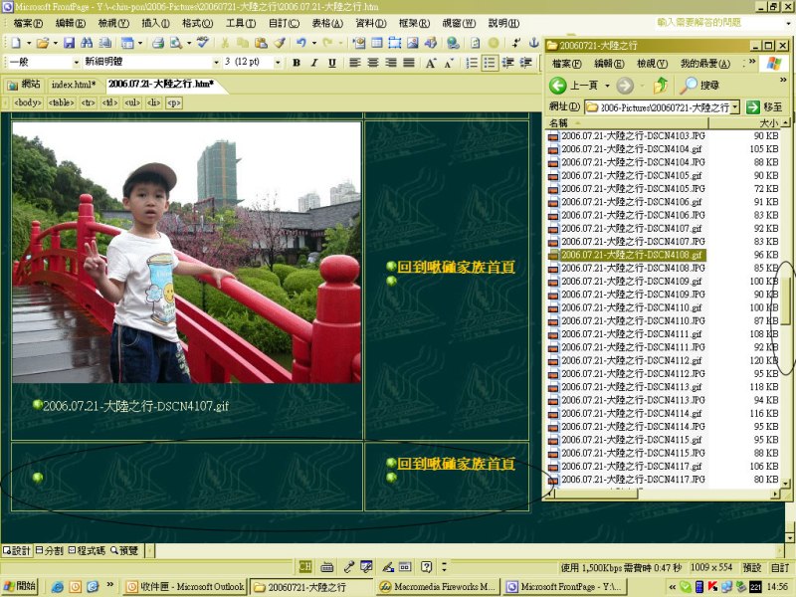
Task: Select the <body> tag button
Action: click(28, 102)
